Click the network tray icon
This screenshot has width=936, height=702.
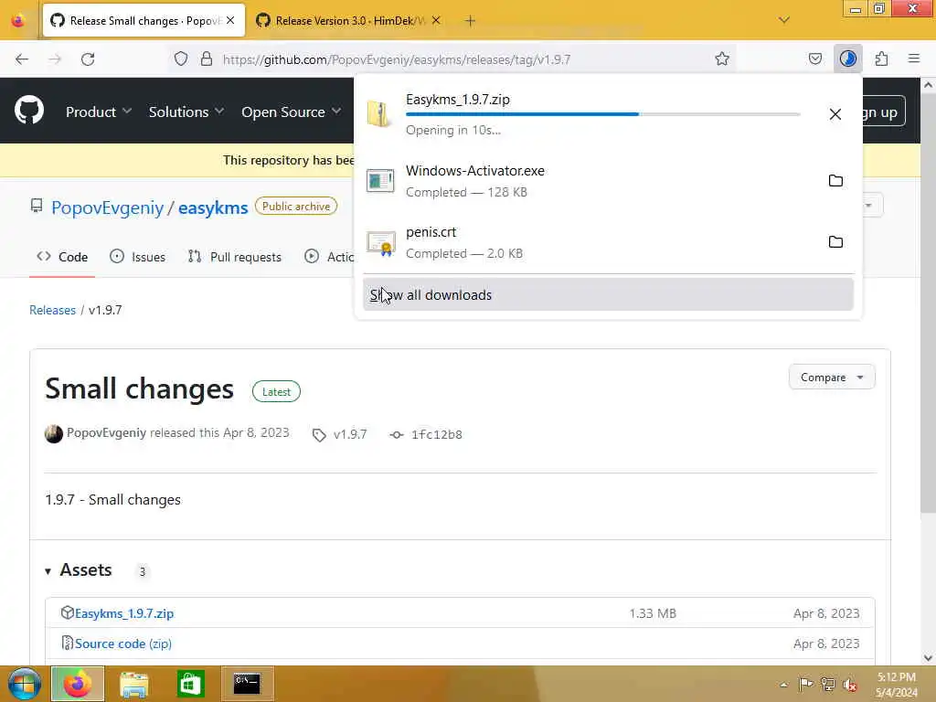(x=827, y=685)
